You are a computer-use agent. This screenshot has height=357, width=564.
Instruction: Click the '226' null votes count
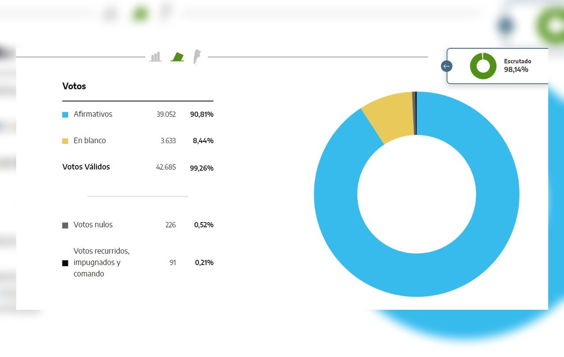point(171,224)
